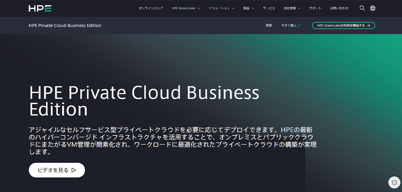Click the large HPE Private Cloud Business Edition heading
The height and width of the screenshot is (192, 402).
tap(144, 101)
